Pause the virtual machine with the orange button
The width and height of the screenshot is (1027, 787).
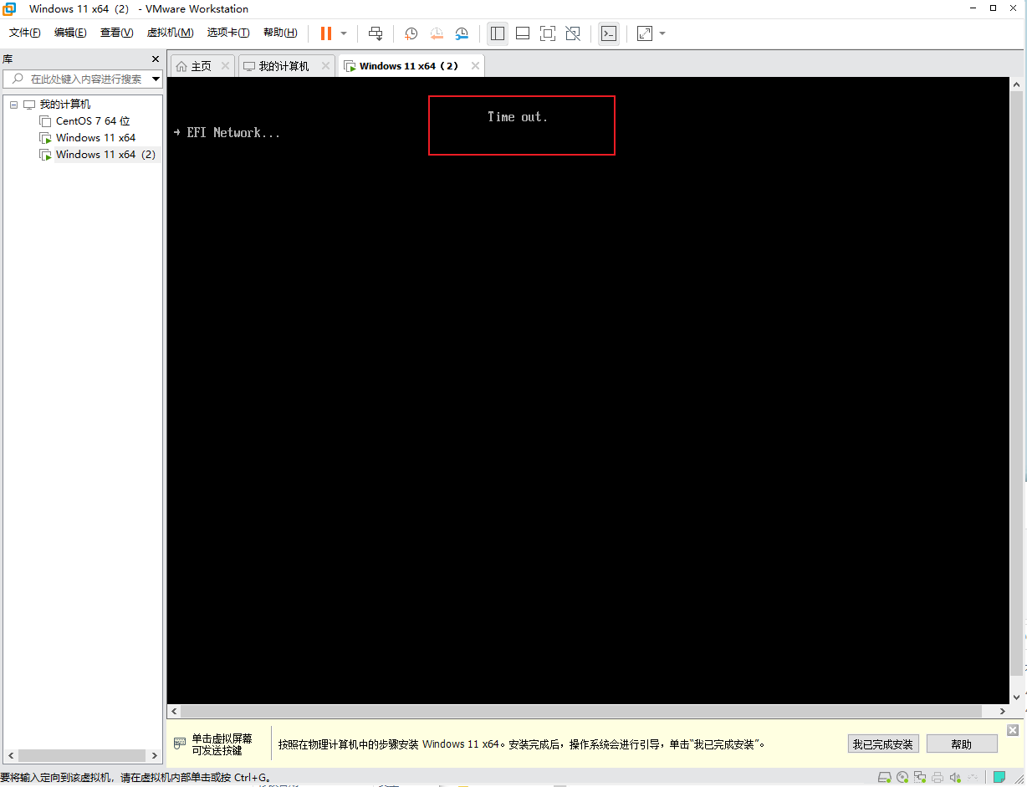[325, 33]
